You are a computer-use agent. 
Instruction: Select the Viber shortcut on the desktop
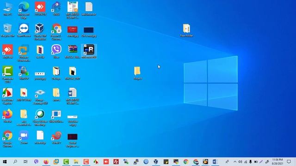click(x=56, y=52)
